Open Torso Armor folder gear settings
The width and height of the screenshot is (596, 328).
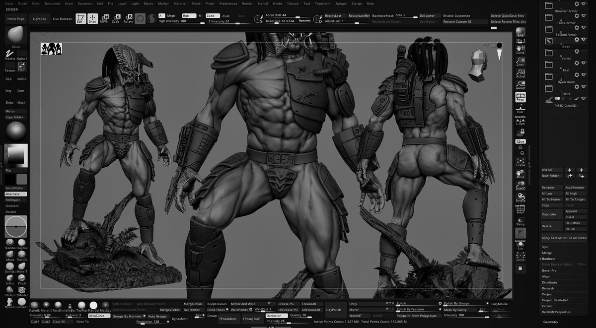(x=577, y=17)
